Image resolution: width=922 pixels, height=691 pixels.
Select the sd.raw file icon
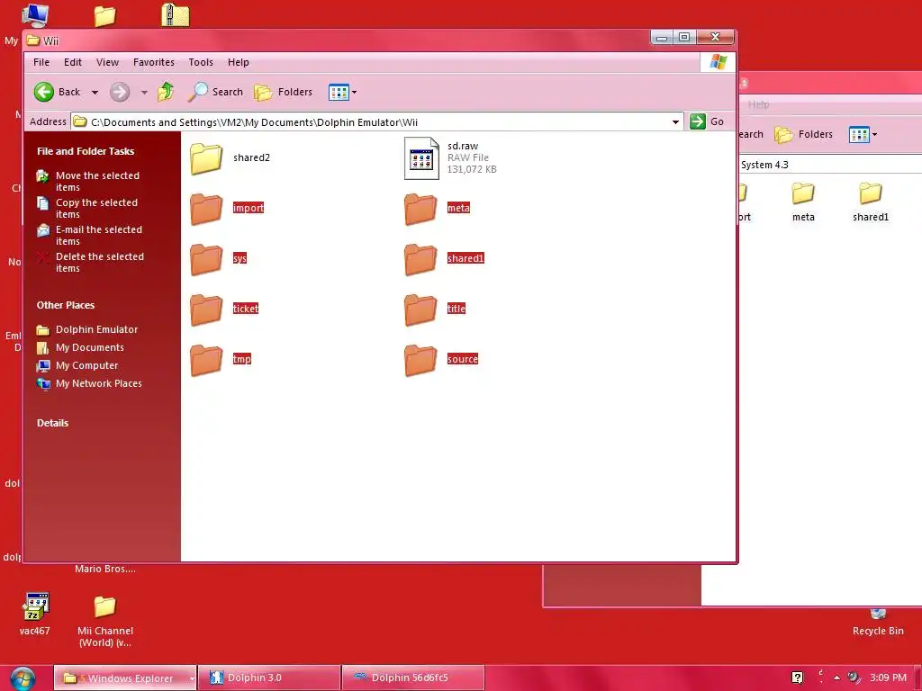click(421, 158)
